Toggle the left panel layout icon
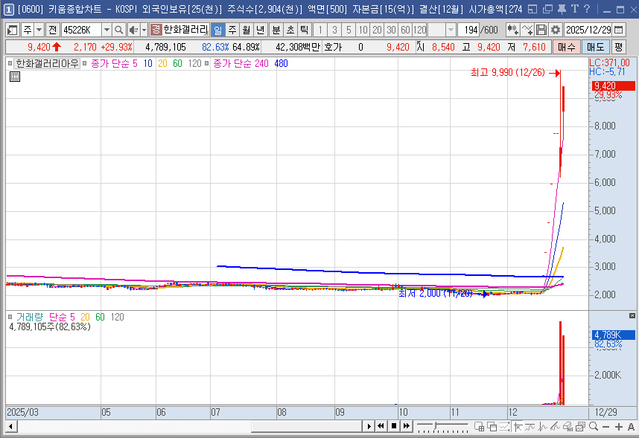The height and width of the screenshot is (438, 639). coord(13,30)
